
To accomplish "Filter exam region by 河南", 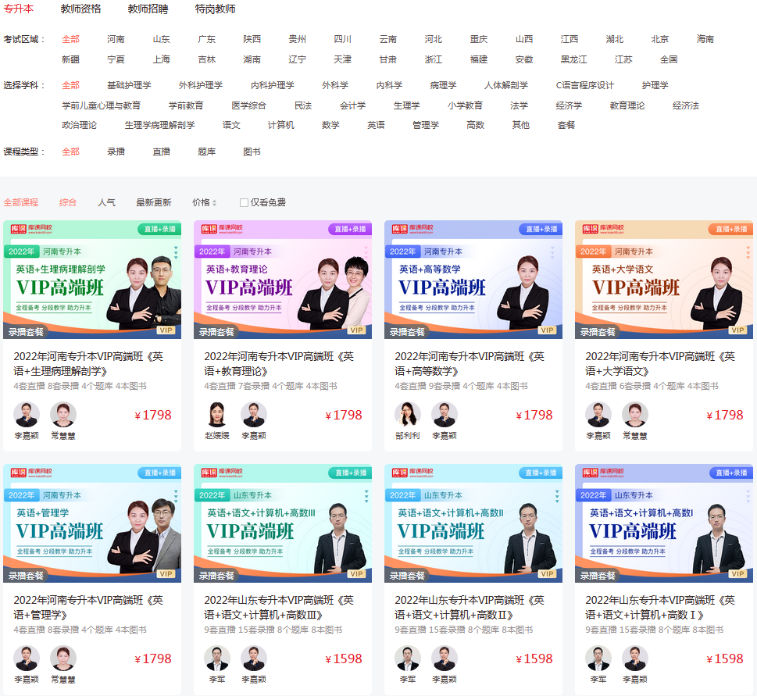I will pos(116,39).
